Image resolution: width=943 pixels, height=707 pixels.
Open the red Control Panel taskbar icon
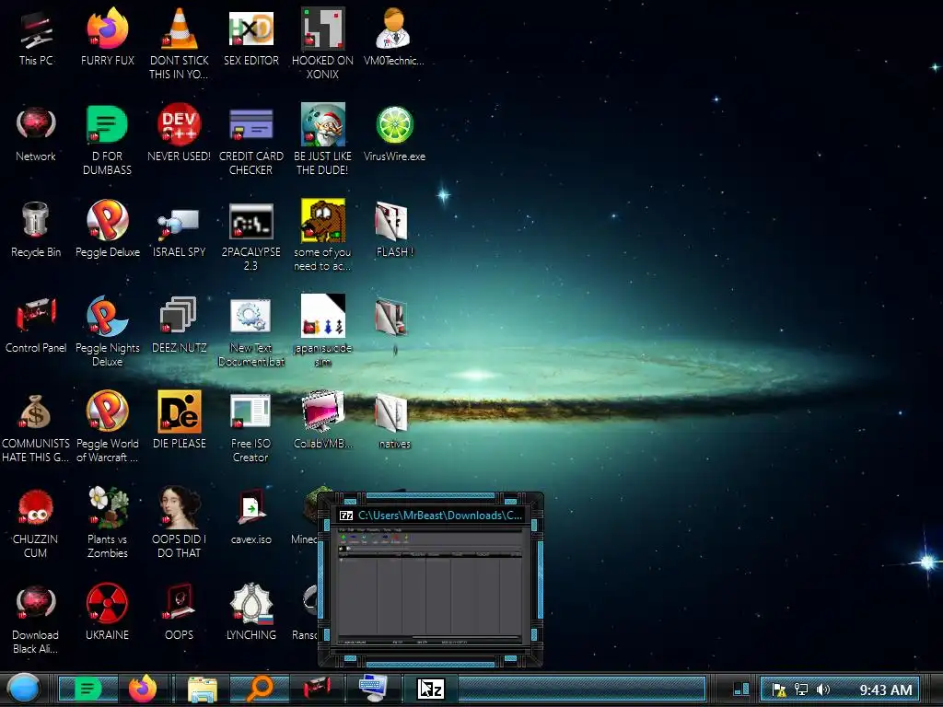pyautogui.click(x=317, y=688)
